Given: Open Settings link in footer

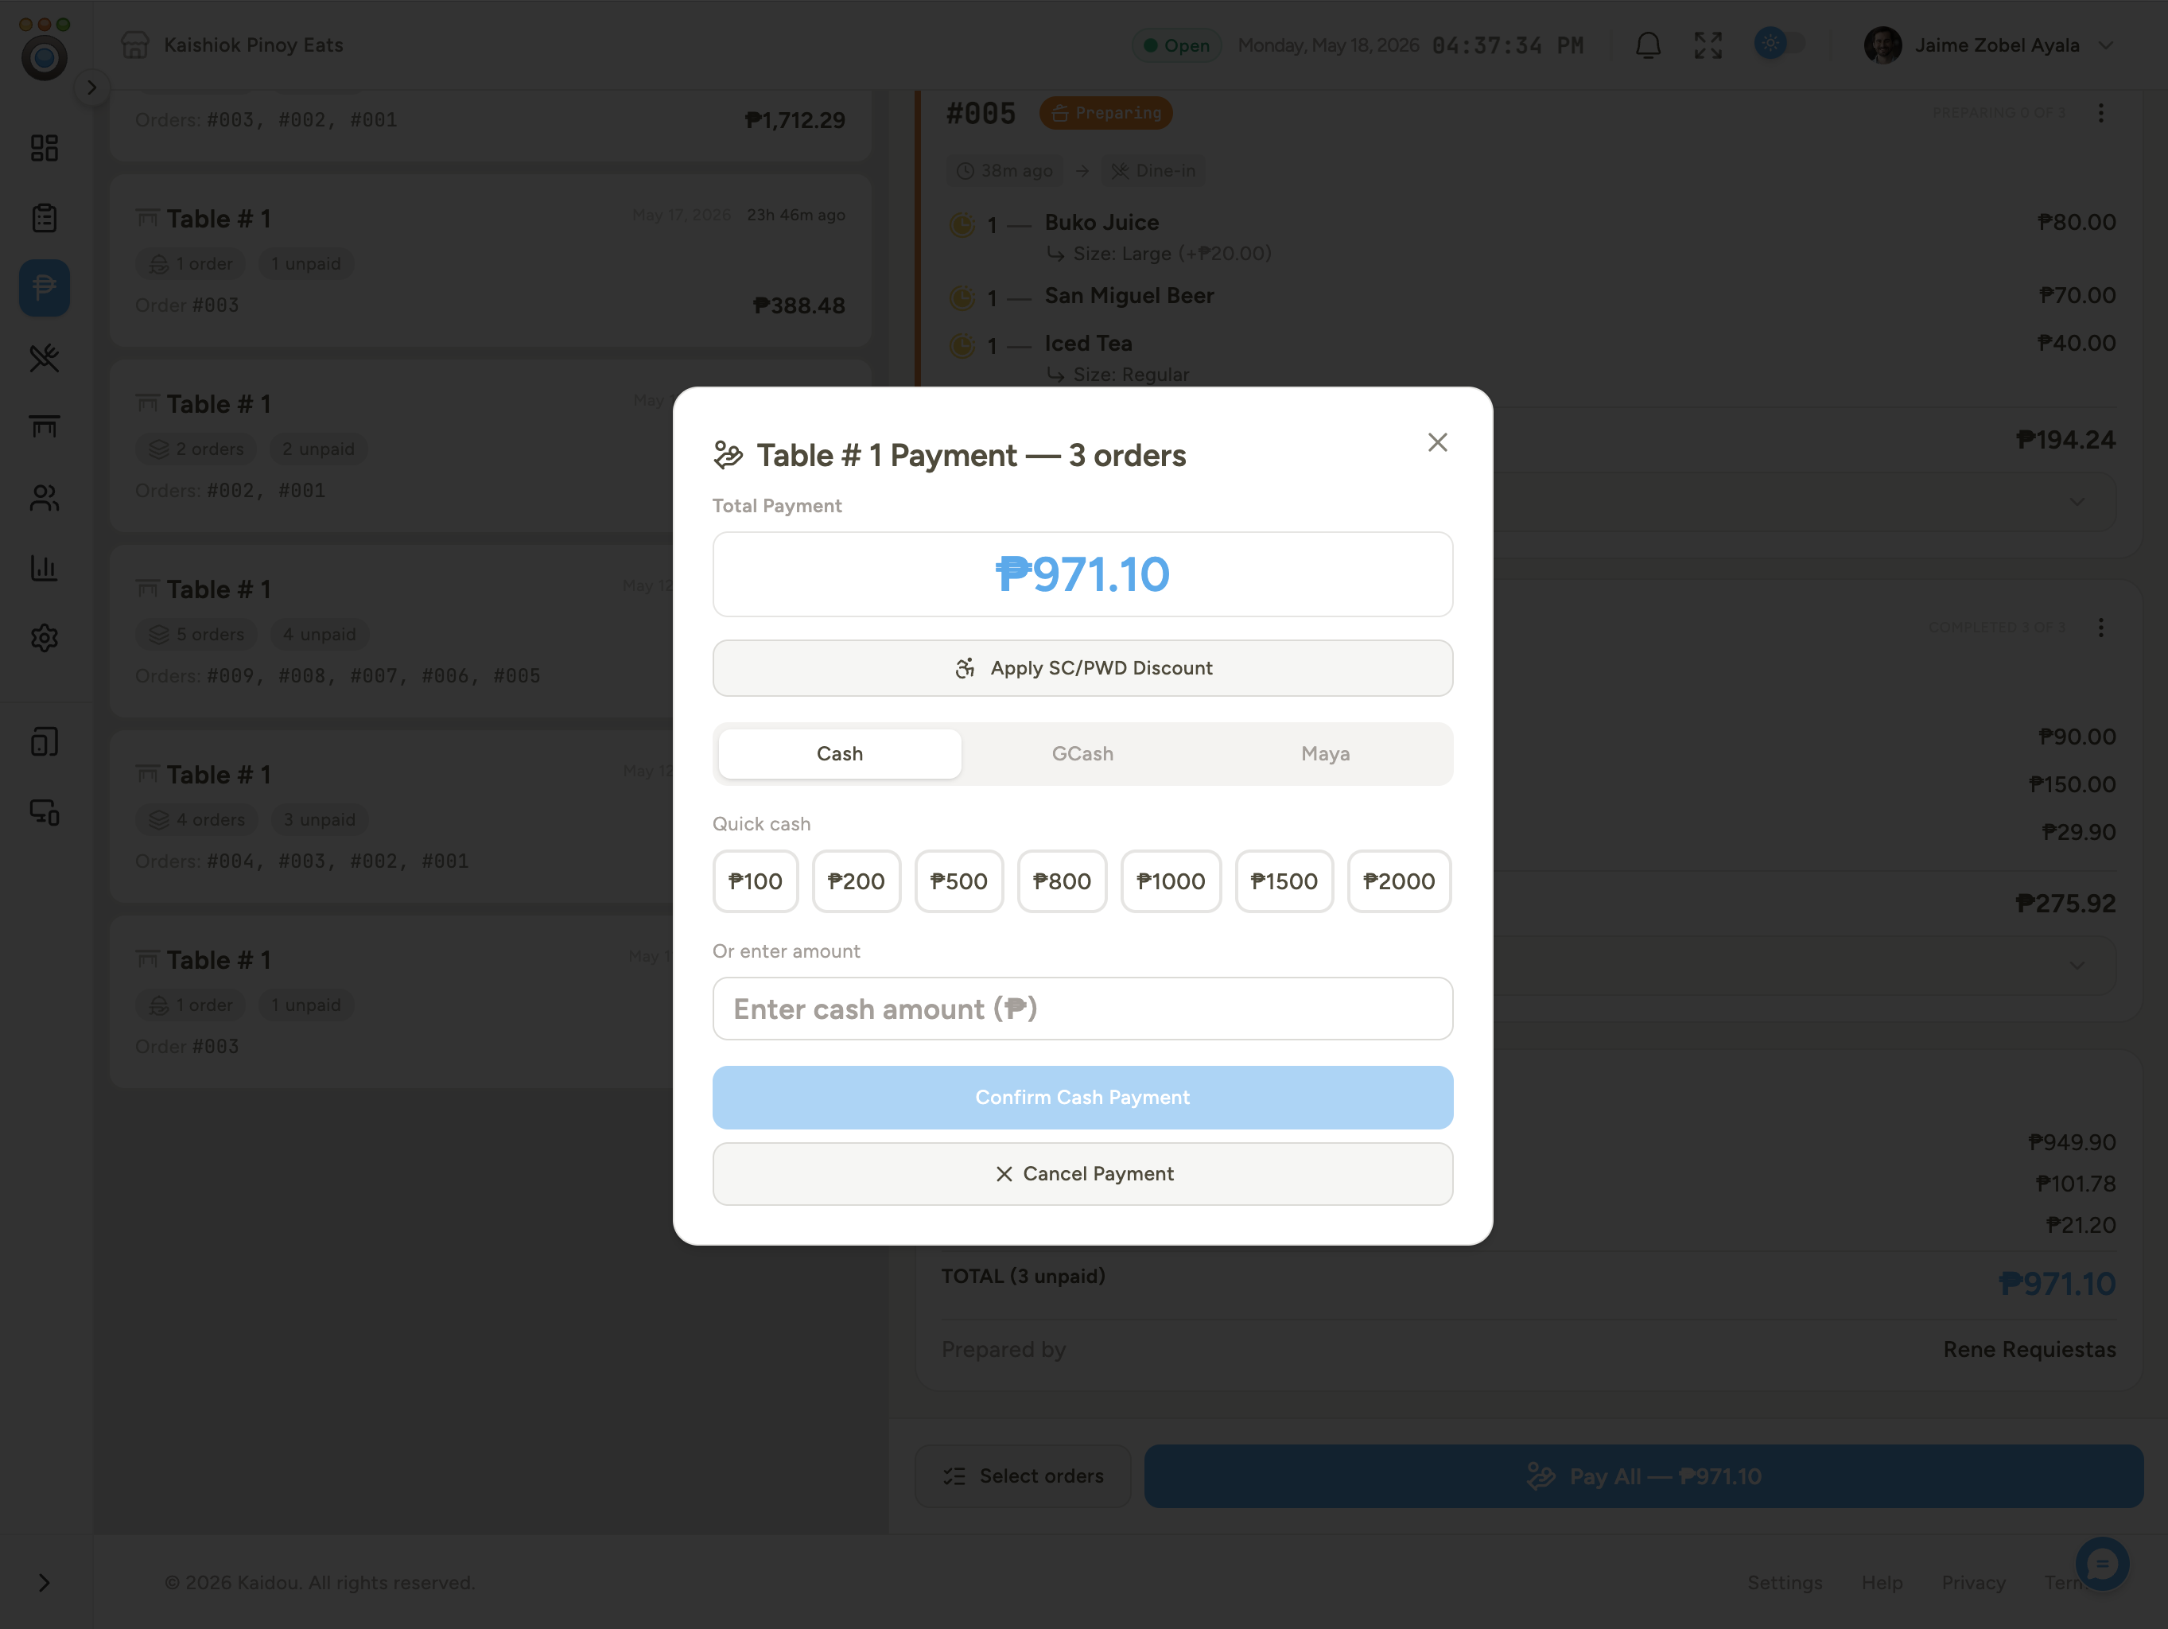Looking at the screenshot, I should (1784, 1582).
